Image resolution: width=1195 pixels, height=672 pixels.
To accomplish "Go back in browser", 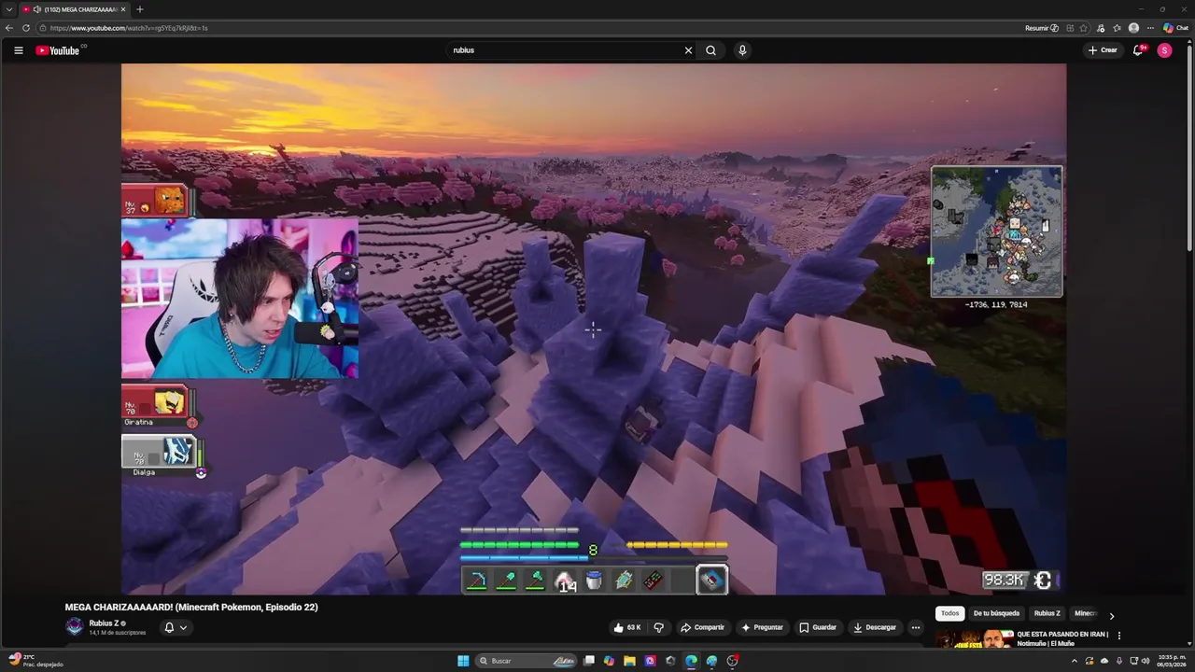I will (x=9, y=28).
